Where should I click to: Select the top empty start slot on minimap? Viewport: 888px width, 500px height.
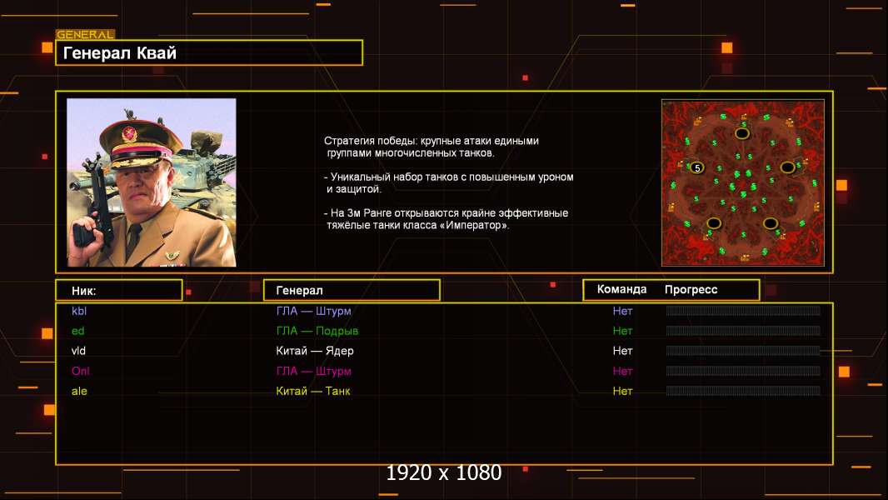point(741,133)
